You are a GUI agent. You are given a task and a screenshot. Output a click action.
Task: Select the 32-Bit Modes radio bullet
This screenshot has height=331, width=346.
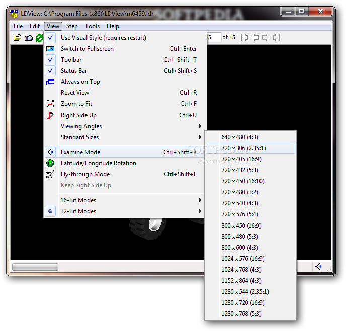coord(50,211)
